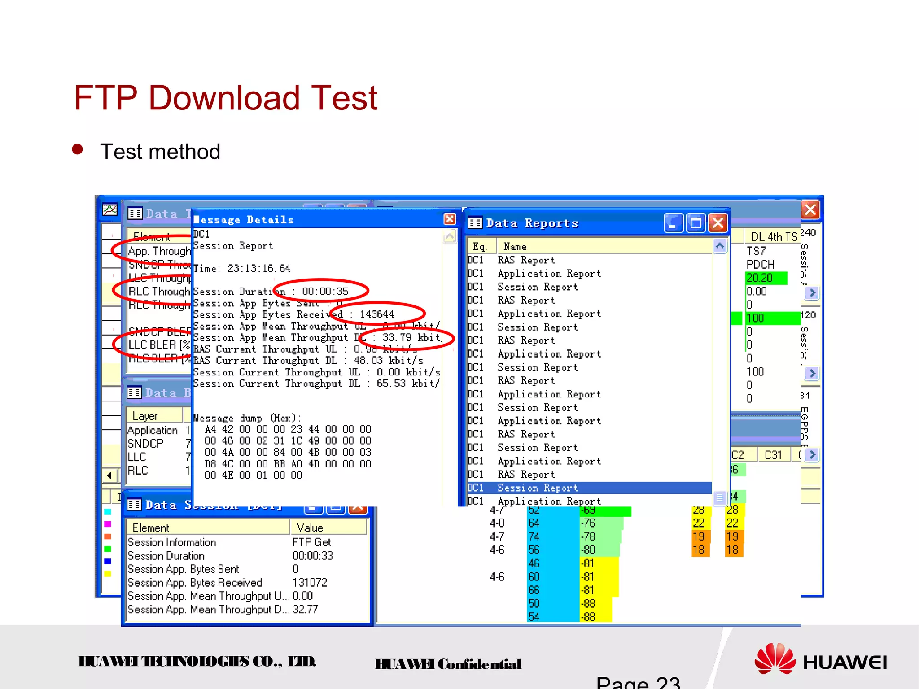Maximize the Data Reports window

696,223
